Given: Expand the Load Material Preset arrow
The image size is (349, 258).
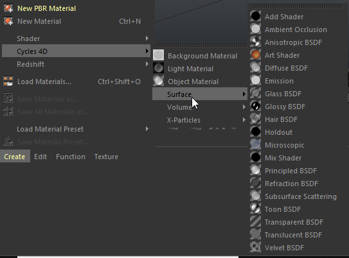Looking at the screenshot, I should click(x=147, y=128).
